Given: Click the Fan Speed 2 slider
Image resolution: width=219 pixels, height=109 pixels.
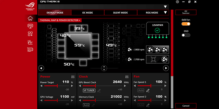Looking at the screenshot, I should (150, 100).
